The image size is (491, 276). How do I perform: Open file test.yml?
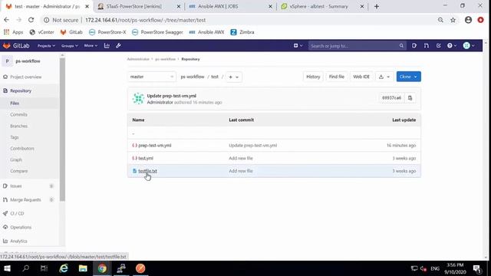pos(146,159)
